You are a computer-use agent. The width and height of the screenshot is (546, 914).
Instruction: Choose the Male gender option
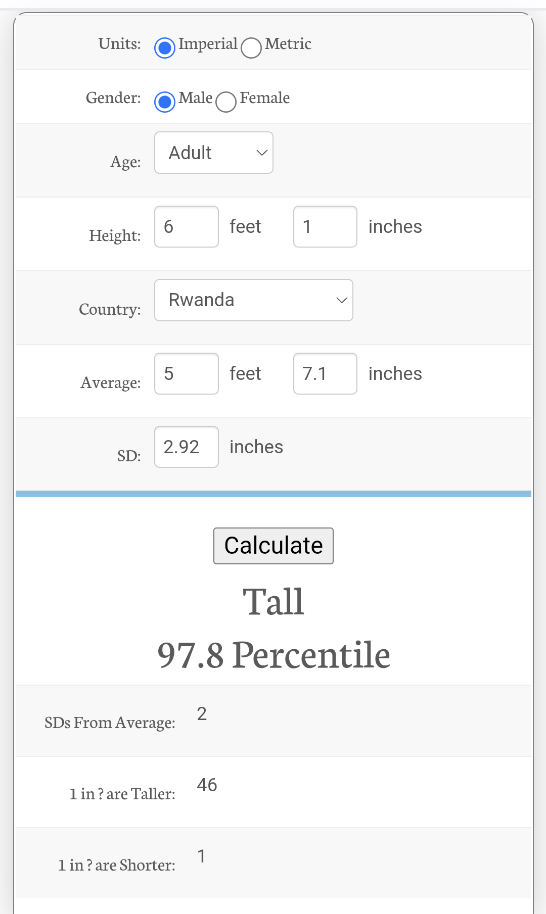pos(165,102)
